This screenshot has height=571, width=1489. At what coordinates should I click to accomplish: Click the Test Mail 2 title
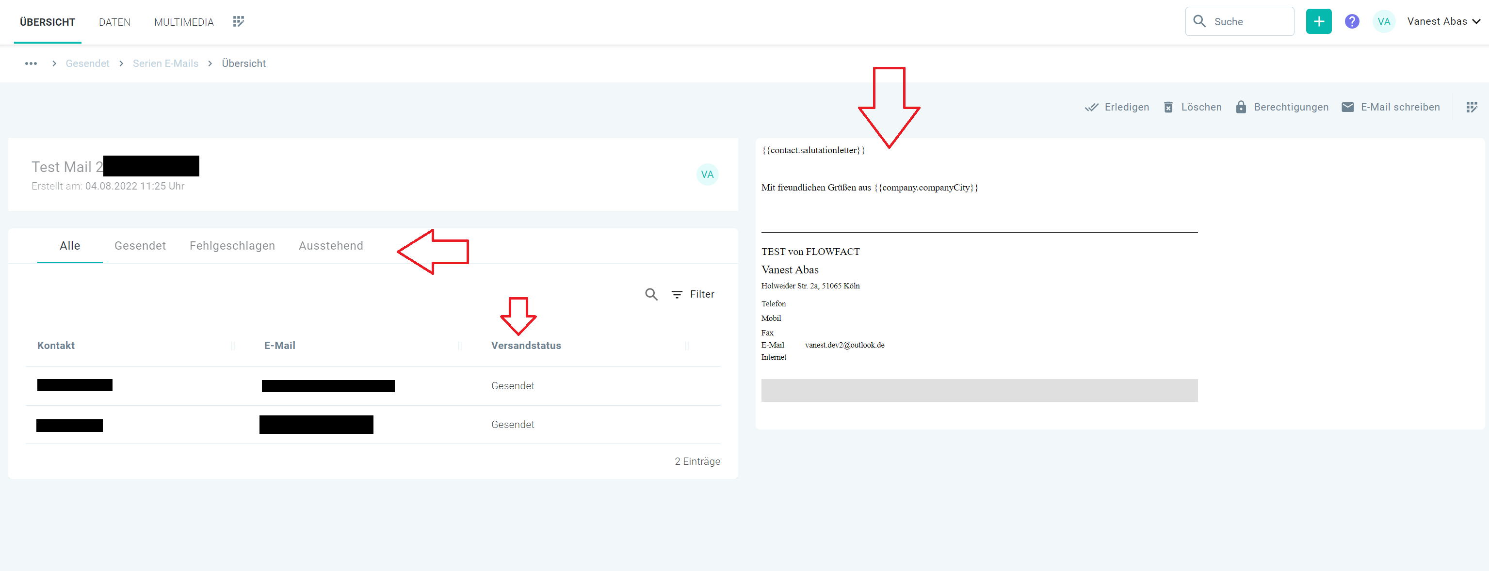coord(67,167)
